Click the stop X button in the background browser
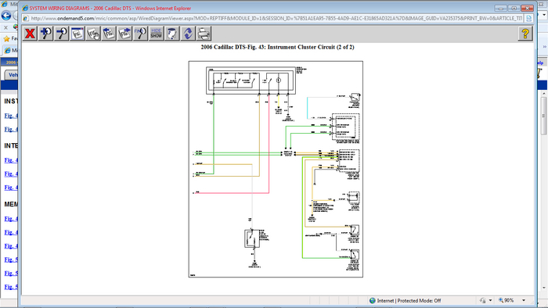The height and width of the screenshot is (308, 548). coord(5,27)
